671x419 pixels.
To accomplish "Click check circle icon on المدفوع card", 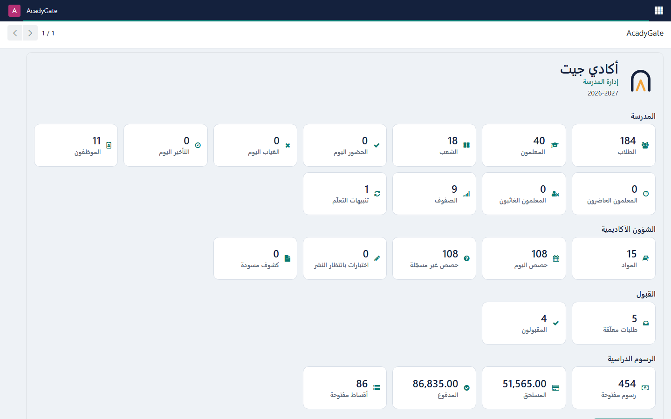I will point(467,388).
